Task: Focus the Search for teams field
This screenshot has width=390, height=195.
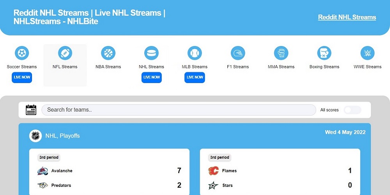Action: click(179, 110)
